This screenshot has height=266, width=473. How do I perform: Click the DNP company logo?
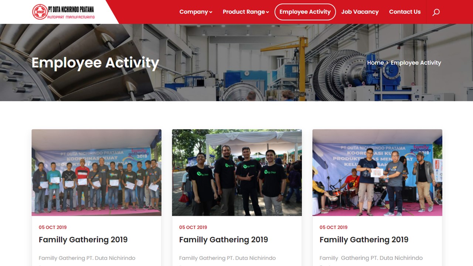point(63,12)
